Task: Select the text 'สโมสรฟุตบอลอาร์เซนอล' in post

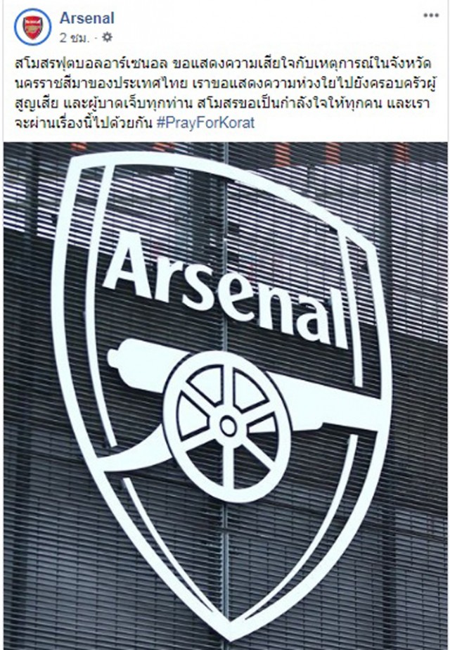Action: [x=91, y=64]
